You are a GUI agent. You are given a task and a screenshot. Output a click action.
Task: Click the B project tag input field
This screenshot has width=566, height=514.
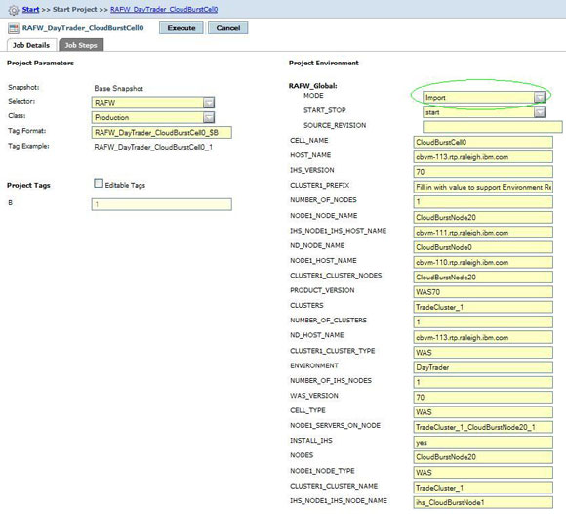pyautogui.click(x=162, y=204)
